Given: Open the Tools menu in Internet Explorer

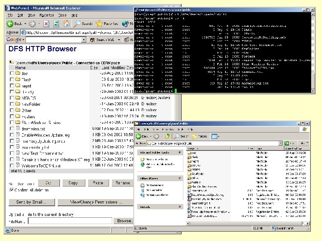Looking at the screenshot, I should tap(62, 15).
